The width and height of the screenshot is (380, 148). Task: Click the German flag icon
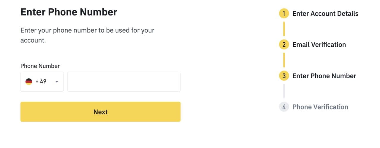pyautogui.click(x=29, y=82)
